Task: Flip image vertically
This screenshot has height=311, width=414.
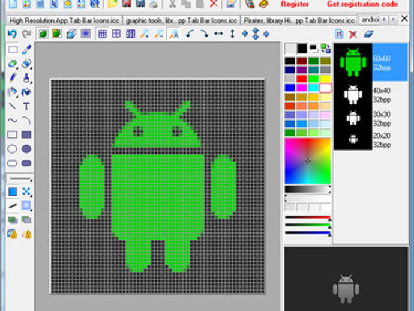Action: [x=232, y=34]
